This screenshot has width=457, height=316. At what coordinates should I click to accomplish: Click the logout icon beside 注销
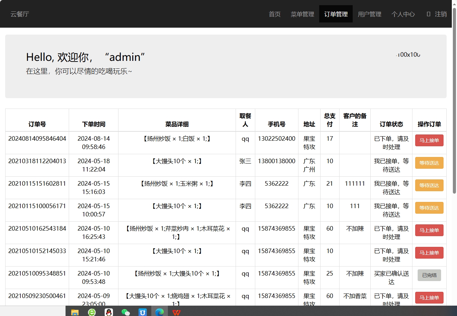pos(428,14)
